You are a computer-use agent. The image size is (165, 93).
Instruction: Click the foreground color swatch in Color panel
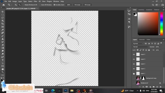point(134,14)
